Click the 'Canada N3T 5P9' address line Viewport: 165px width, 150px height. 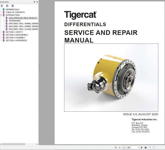tap(139, 127)
